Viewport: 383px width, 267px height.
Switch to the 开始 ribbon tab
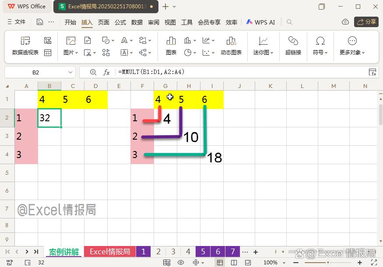[70, 22]
